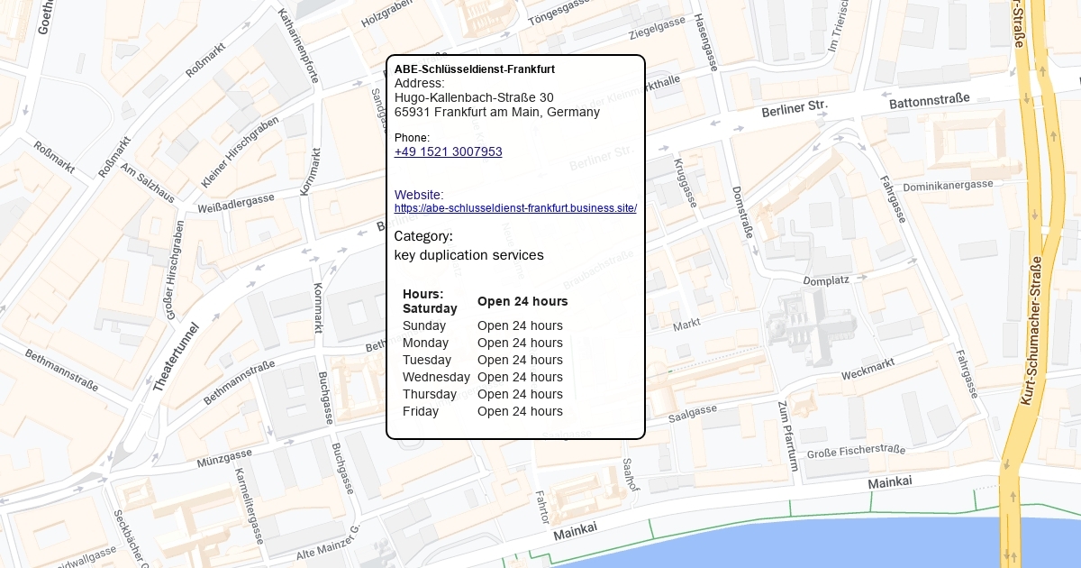Select the Weckmarkt street label
The image size is (1081, 568).
tap(868, 368)
